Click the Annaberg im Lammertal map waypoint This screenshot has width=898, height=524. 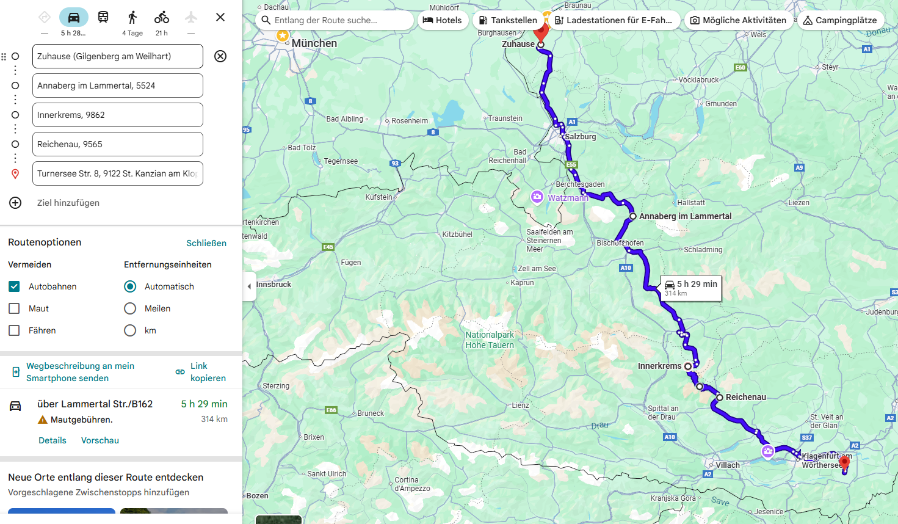[x=633, y=216]
